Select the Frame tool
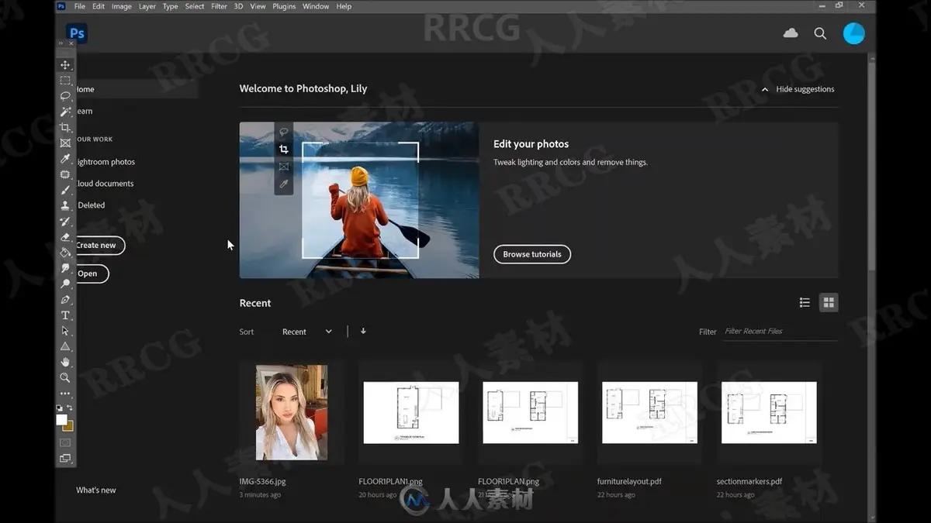The height and width of the screenshot is (523, 931). coord(65,143)
